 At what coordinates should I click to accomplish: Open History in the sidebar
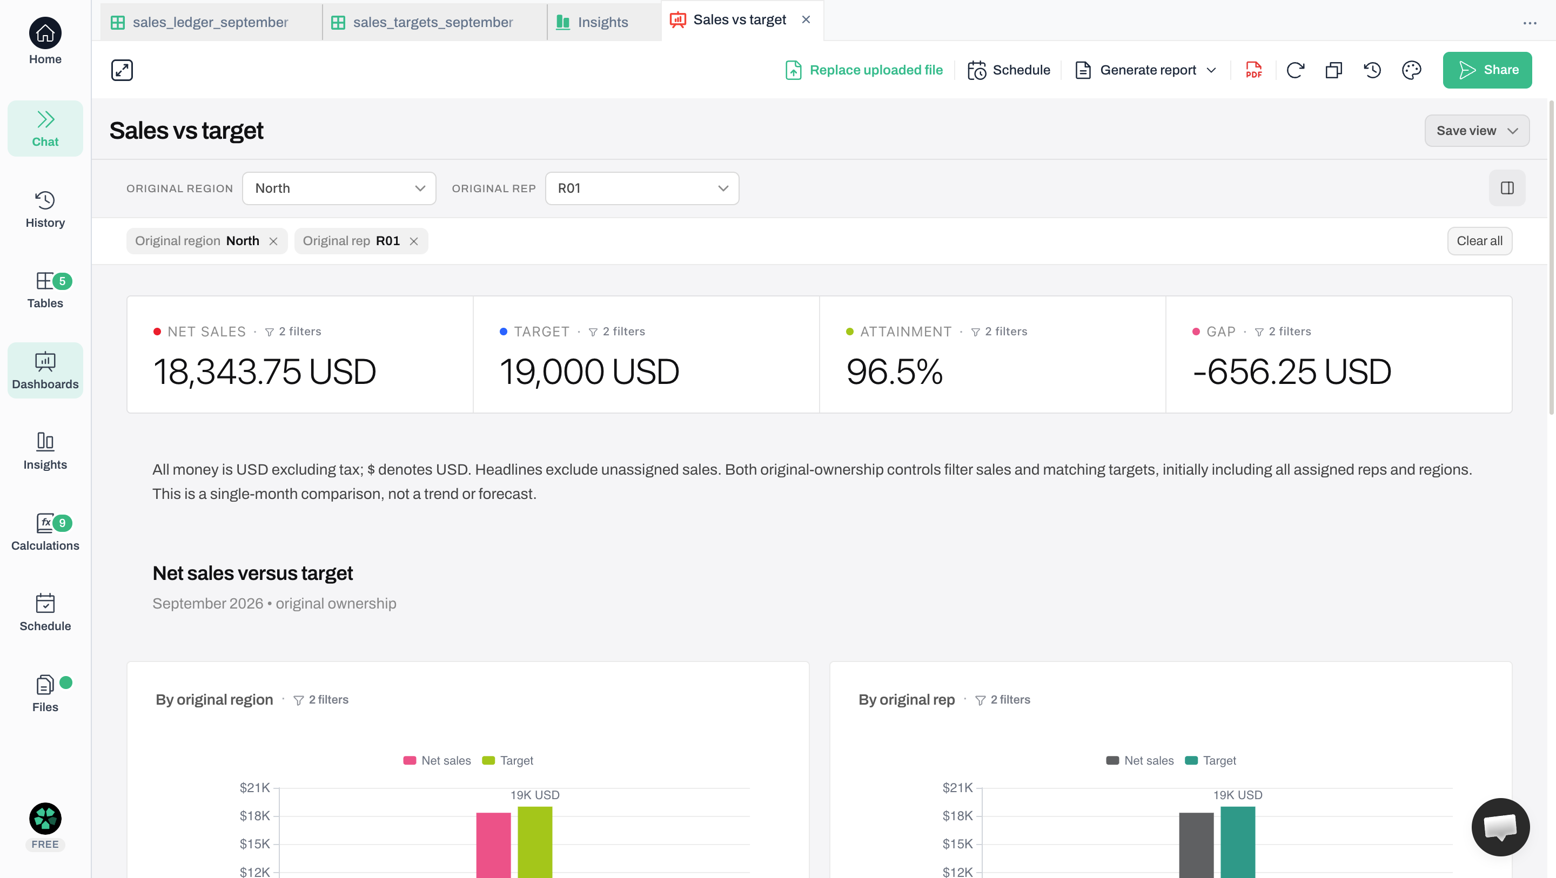pos(45,209)
